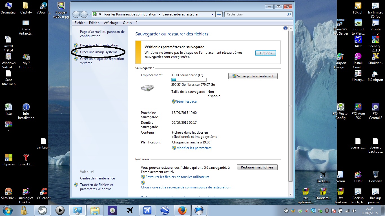Click the Back navigation arrow
This screenshot has height=216, width=385.
point(76,14)
